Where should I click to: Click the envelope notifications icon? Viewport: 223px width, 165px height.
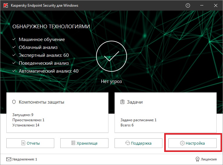9,159
